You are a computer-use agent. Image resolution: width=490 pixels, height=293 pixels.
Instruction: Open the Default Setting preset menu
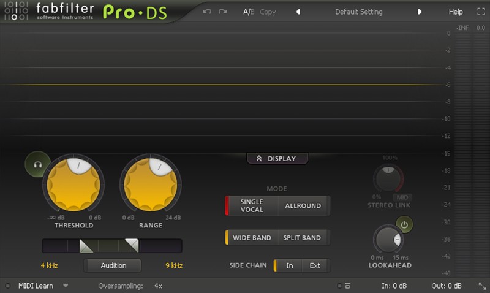[358, 12]
